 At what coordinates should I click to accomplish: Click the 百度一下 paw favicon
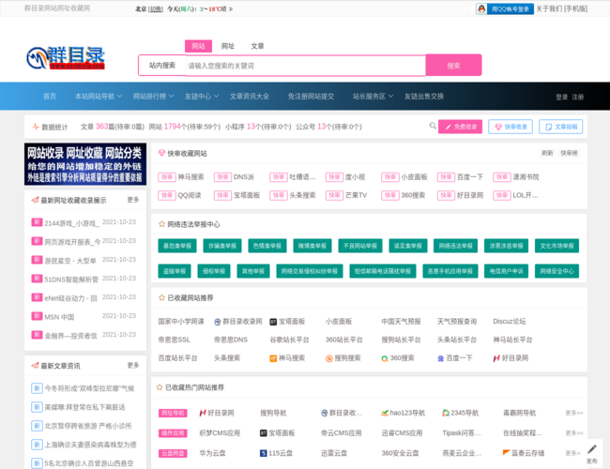tap(440, 358)
